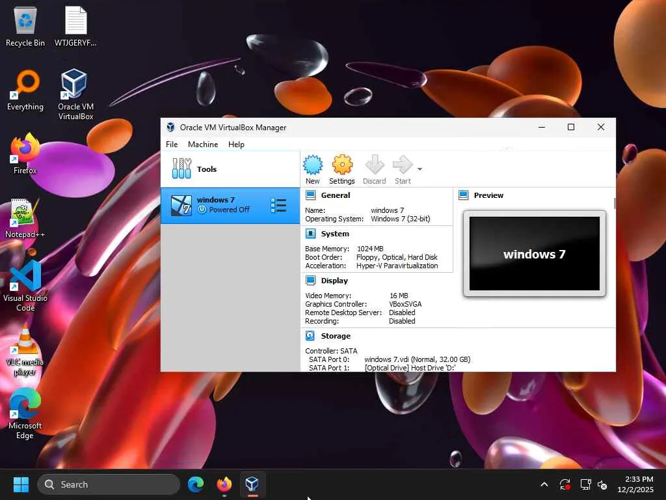Click the 'Floppy, Optical, Hard Disk' boot order value

coord(397,257)
